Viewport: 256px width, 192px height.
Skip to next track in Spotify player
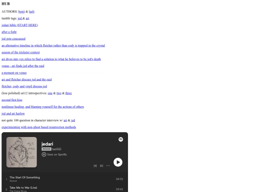point(101,166)
